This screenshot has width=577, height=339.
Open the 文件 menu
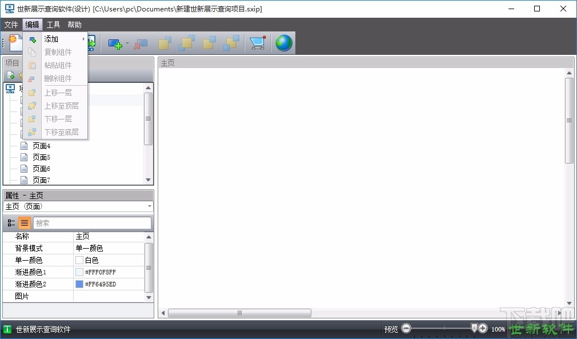[x=11, y=25]
